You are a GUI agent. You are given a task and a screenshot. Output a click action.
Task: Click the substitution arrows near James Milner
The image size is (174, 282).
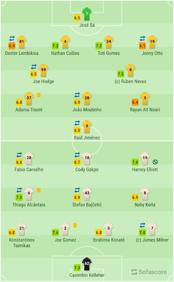pyautogui.click(x=142, y=225)
